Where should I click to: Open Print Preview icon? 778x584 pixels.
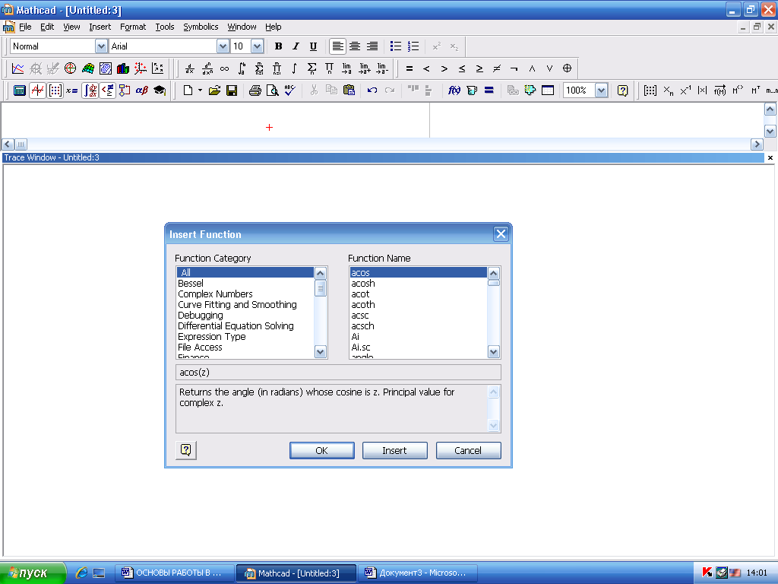pyautogui.click(x=273, y=90)
